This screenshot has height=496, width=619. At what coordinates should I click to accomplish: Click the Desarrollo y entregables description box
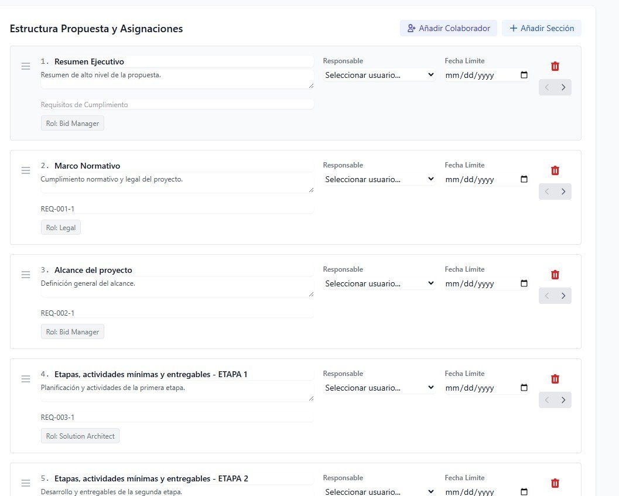tap(177, 492)
